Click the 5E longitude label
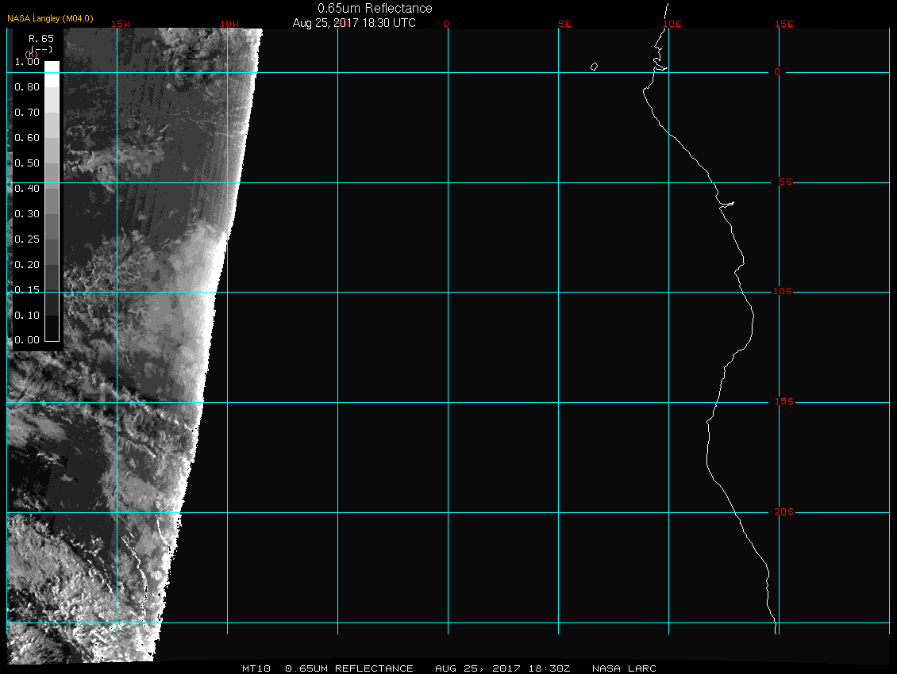The height and width of the screenshot is (674, 897). coord(564,24)
